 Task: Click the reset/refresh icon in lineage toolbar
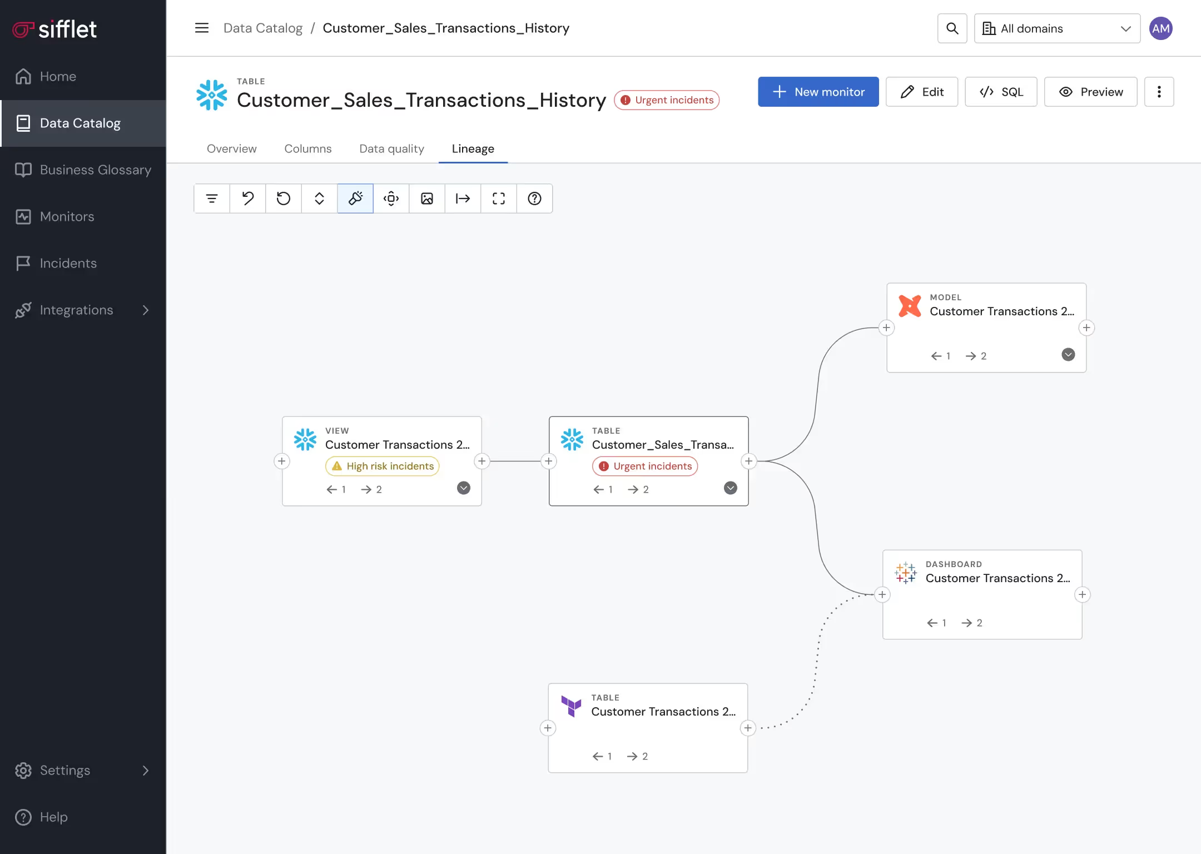284,198
